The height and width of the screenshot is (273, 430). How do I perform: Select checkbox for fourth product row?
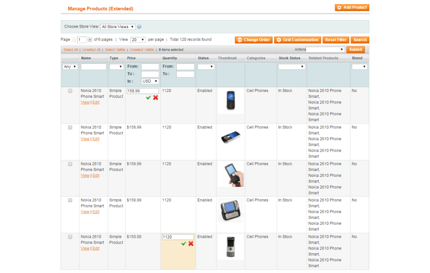tap(70, 200)
